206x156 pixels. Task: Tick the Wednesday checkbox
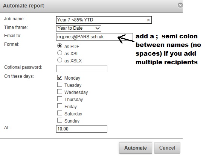click(60, 91)
